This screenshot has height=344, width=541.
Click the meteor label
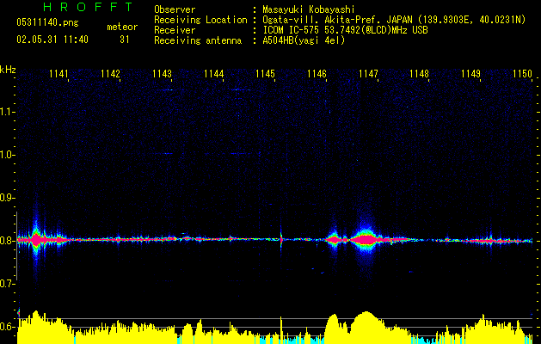click(x=122, y=27)
